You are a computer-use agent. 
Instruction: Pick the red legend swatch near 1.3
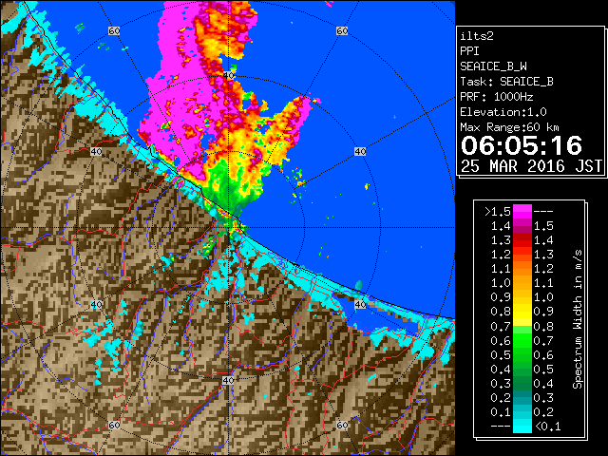click(522, 240)
